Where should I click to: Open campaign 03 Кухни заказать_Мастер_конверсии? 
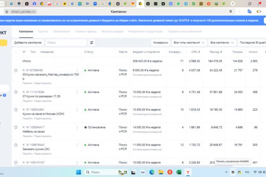(x=51, y=77)
